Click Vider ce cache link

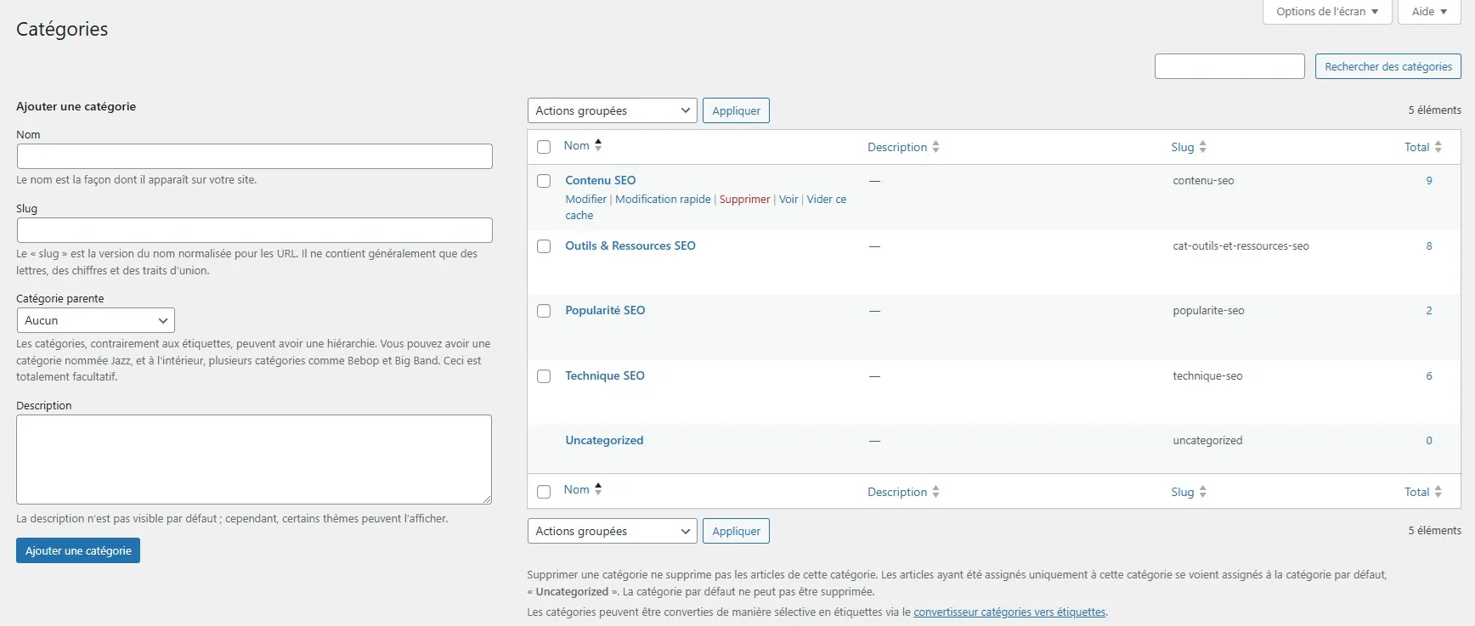(826, 199)
